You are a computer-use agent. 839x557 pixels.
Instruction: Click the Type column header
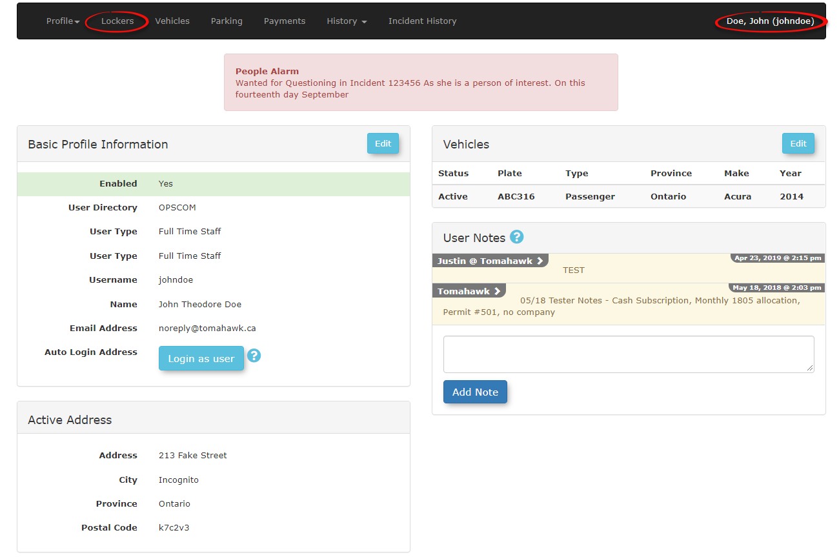click(x=577, y=173)
